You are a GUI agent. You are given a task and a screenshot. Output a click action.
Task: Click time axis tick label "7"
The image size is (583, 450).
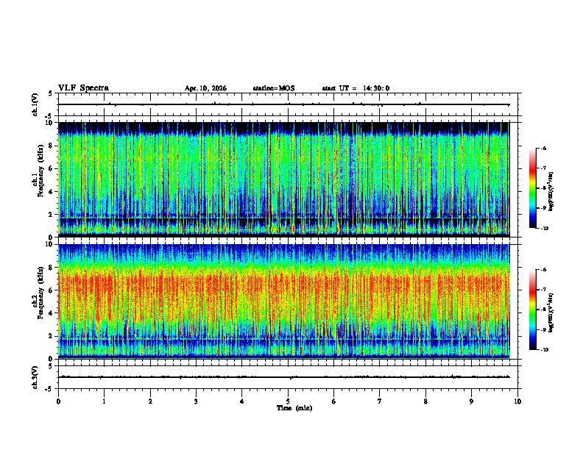point(380,401)
